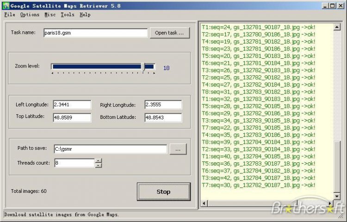Click the Zoom level slider handle
Viewport: 347px width, 222px height.
point(143,67)
